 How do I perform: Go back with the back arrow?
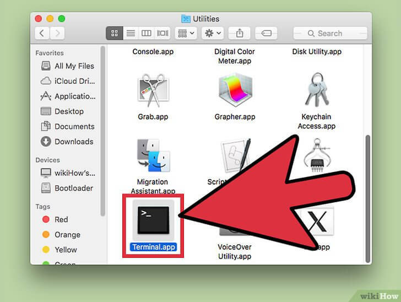pyautogui.click(x=42, y=33)
